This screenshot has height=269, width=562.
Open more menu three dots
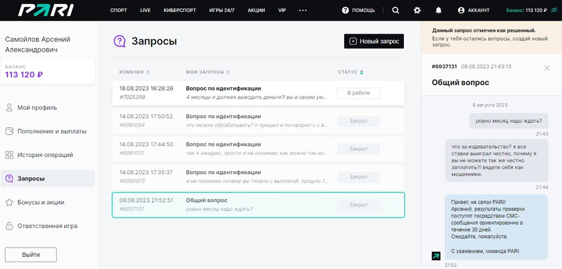pos(303,11)
